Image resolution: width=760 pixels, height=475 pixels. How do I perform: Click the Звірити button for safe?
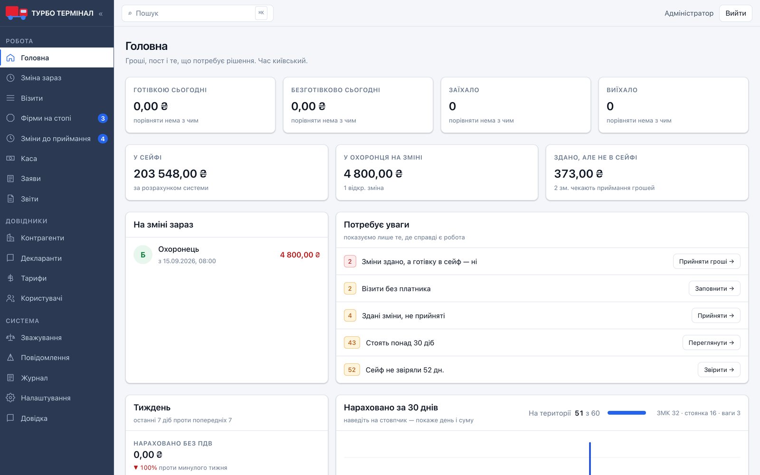coord(719,370)
